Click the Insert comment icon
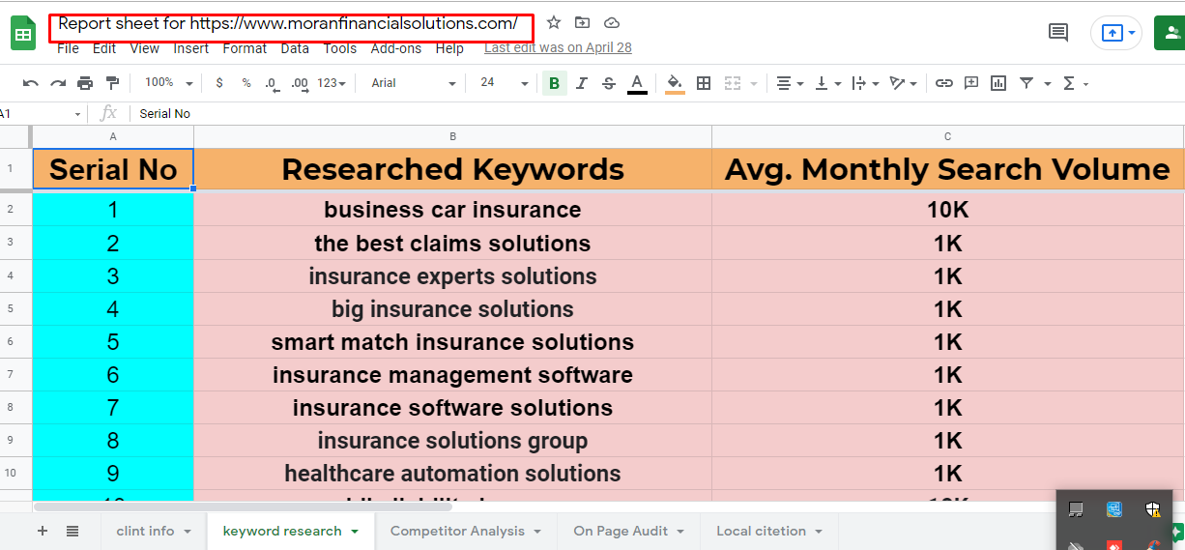1185x550 pixels. [971, 83]
